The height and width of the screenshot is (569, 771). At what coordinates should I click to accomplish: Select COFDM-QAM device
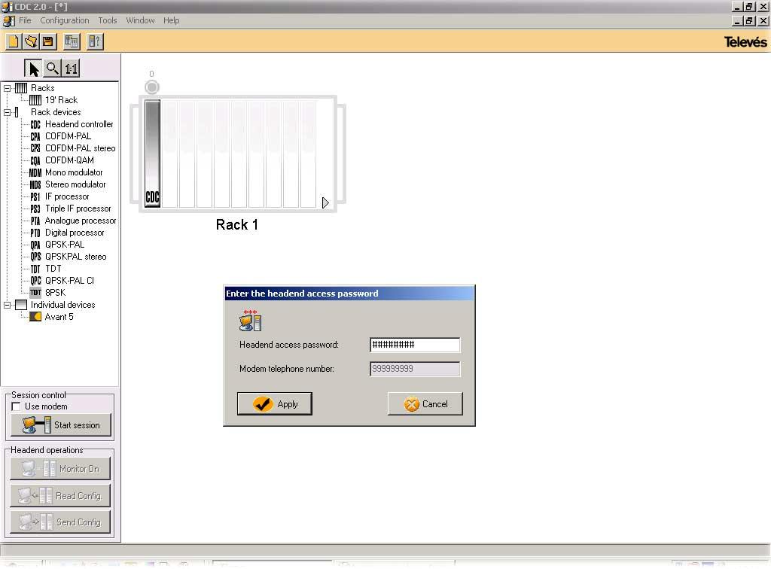pos(69,160)
